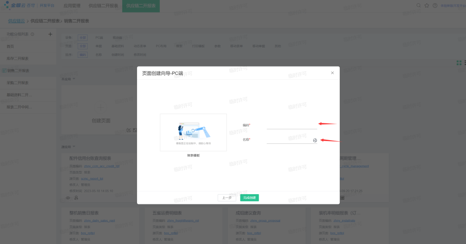Open zhny_group_proposal link
The image size is (466, 244).
click(x=265, y=221)
